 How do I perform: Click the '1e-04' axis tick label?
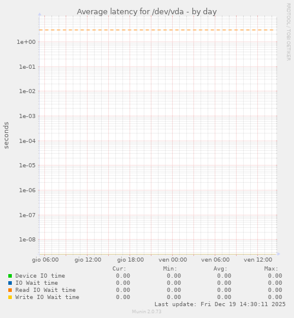[27, 141]
